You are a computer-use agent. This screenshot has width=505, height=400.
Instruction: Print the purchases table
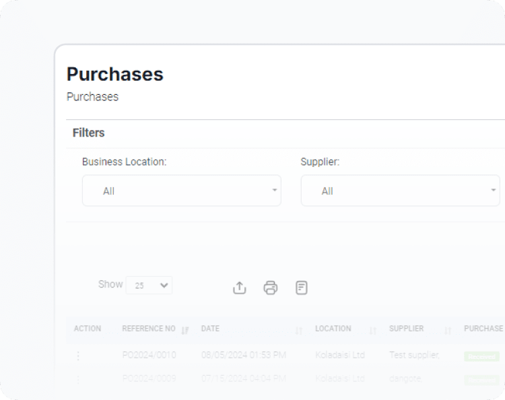[x=271, y=288]
